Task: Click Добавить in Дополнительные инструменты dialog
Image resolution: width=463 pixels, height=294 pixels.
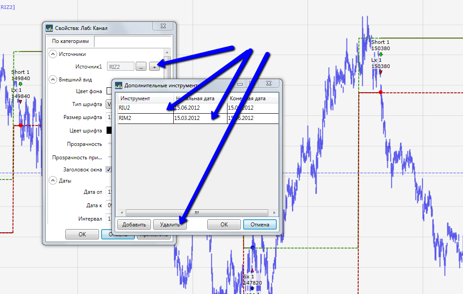Action: pos(134,224)
